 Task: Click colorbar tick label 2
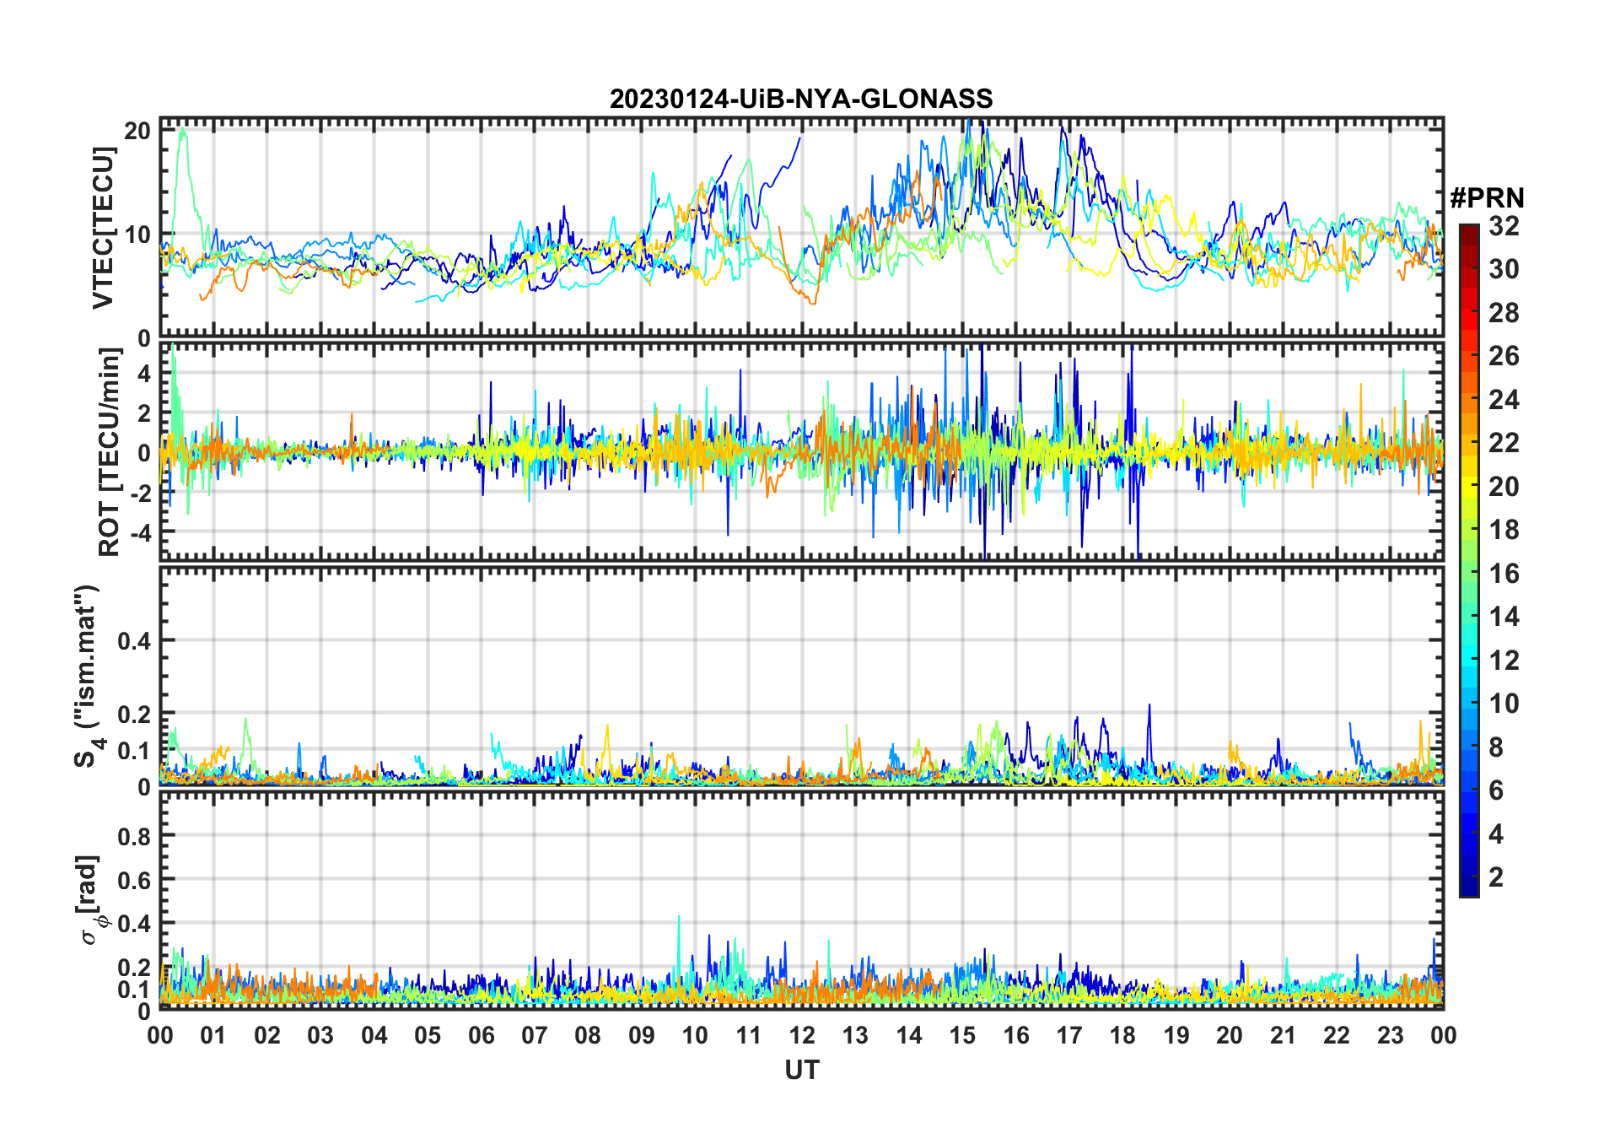pos(1496,877)
